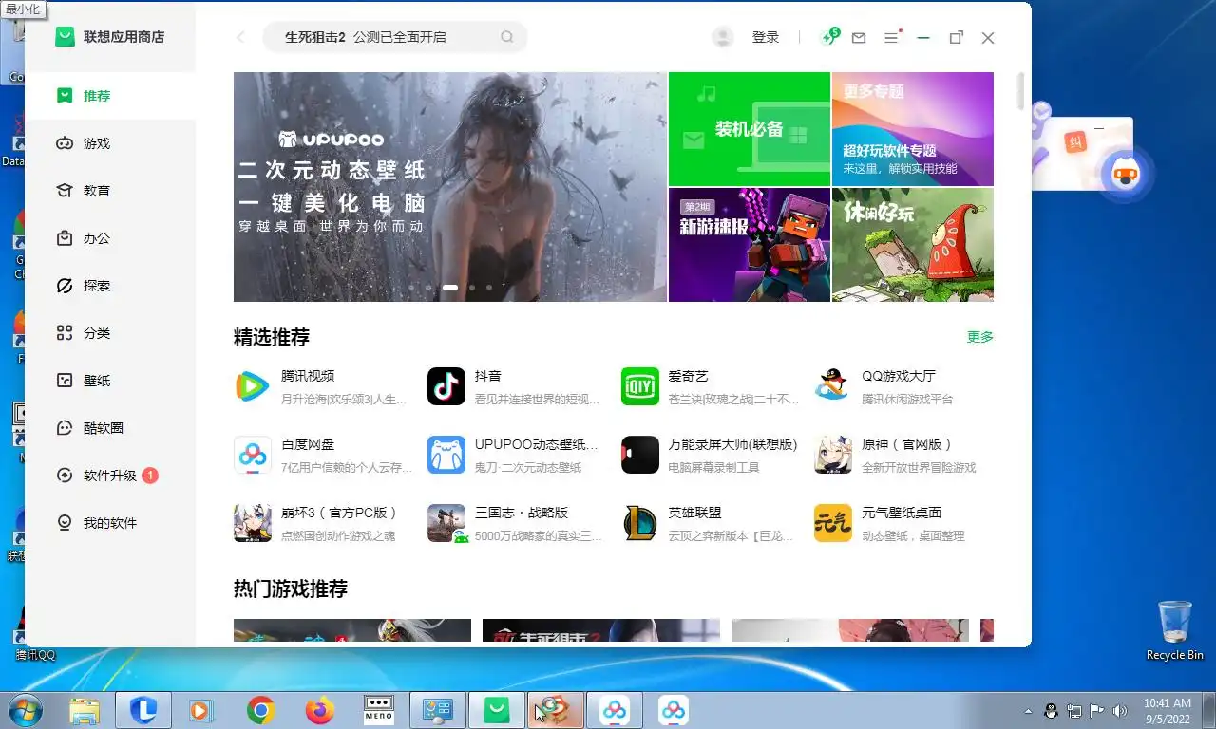1216x729 pixels.
Task: Click the 元气壁纸桌面 app icon
Action: 833,523
